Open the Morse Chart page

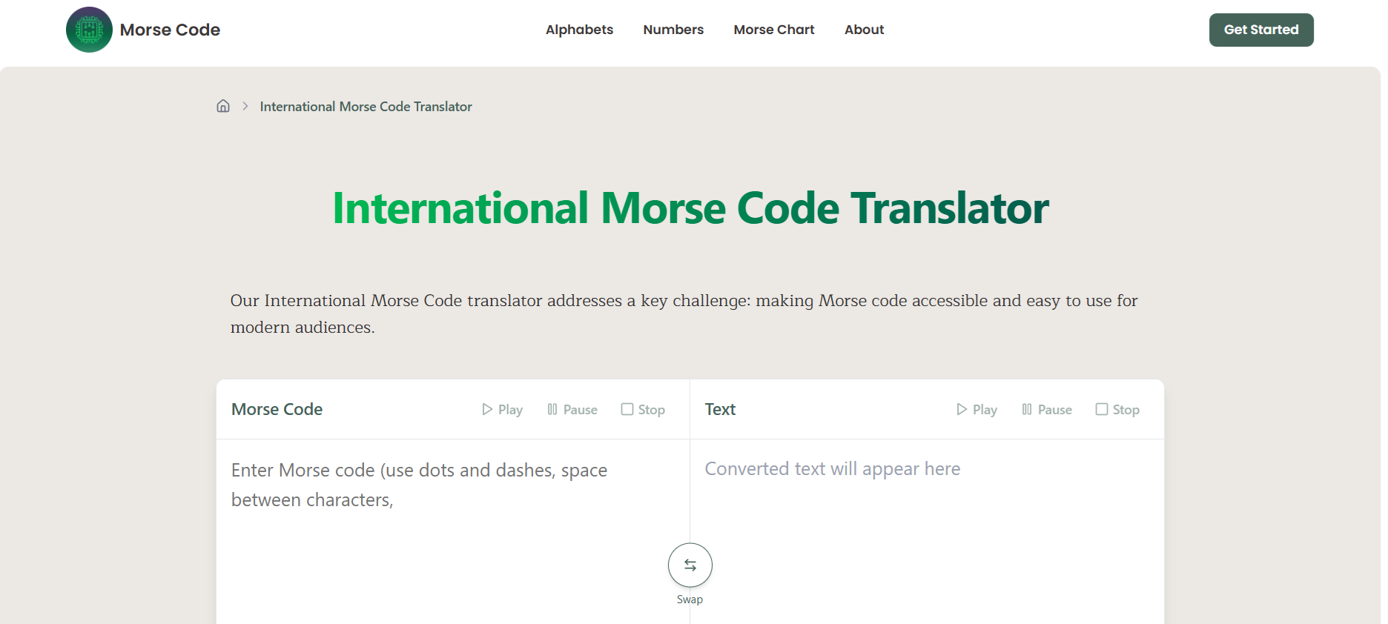[x=774, y=30]
